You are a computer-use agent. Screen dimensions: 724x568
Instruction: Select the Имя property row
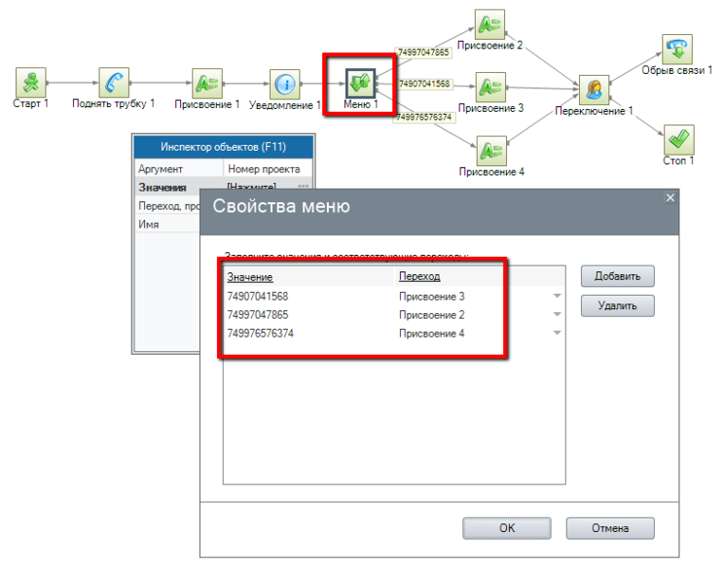tap(168, 224)
